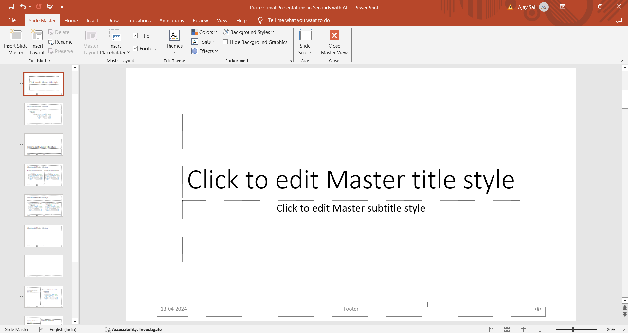The width and height of the screenshot is (628, 333).
Task: Open Reading View from the status bar
Action: pos(523,329)
